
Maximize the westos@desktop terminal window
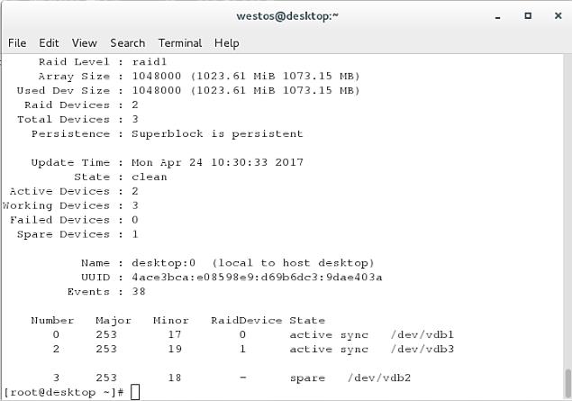coord(528,15)
